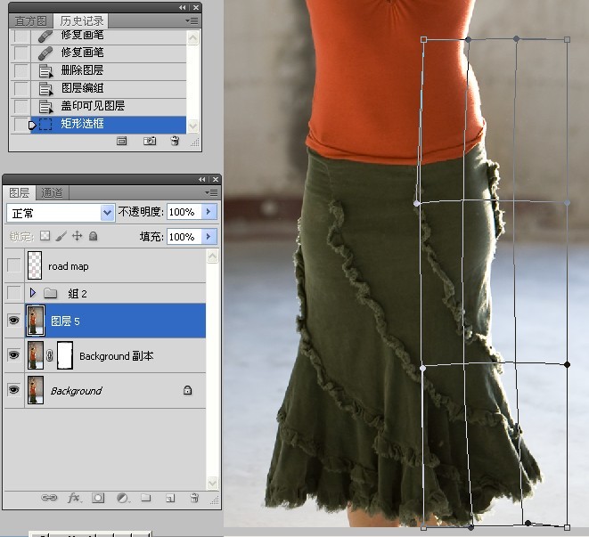Open 不透明度 opacity slider arrow
This screenshot has width=589, height=537.
point(209,212)
